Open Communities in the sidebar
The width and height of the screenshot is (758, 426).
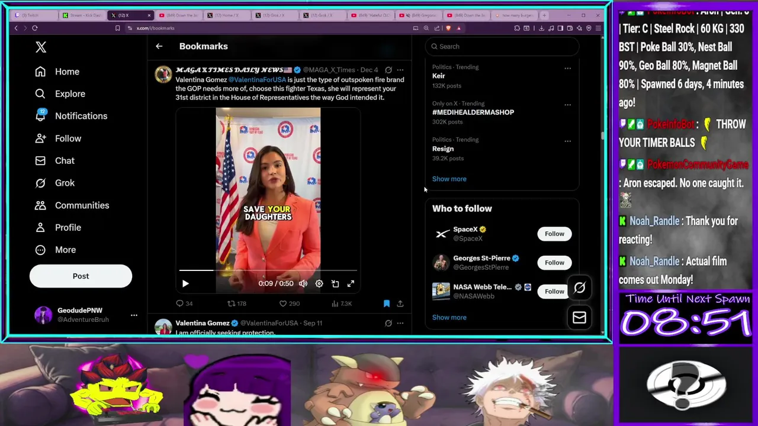pyautogui.click(x=72, y=205)
